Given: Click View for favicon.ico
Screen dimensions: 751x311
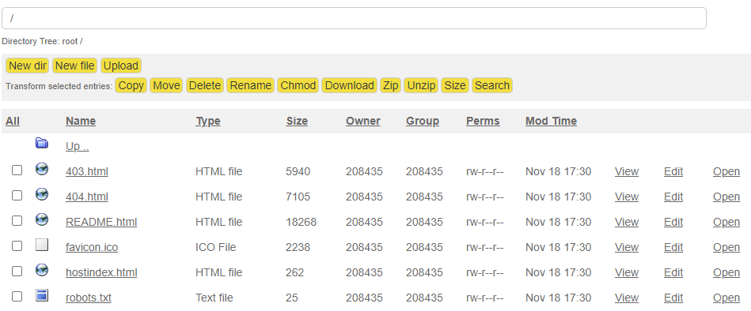Looking at the screenshot, I should 627,248.
